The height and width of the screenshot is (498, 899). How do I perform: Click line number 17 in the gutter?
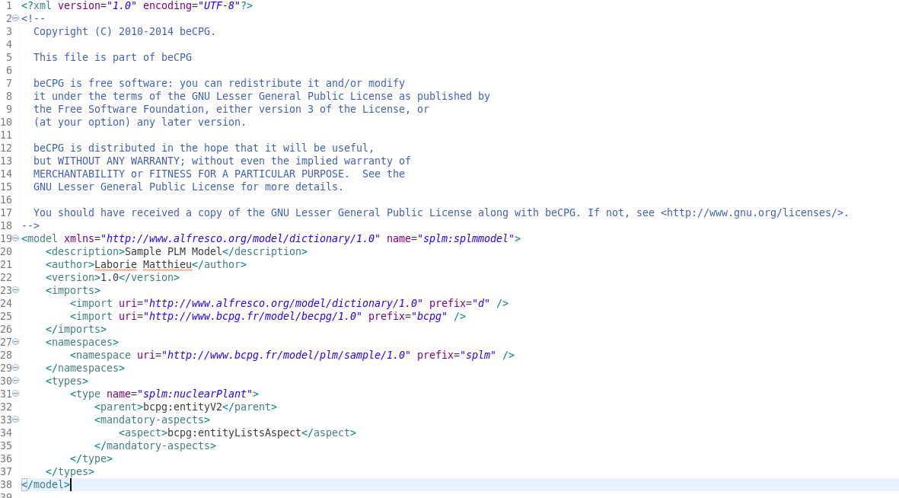click(6, 213)
